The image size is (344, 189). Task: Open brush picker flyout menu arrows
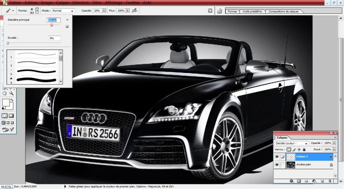68,20
